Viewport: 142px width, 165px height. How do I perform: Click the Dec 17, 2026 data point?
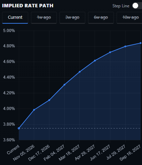(49, 100)
